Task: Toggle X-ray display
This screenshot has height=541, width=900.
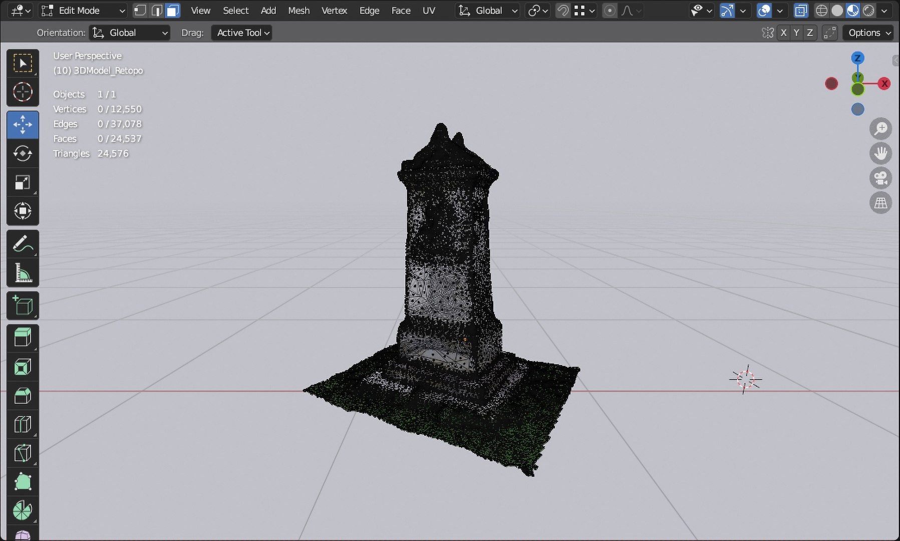Action: pos(801,11)
